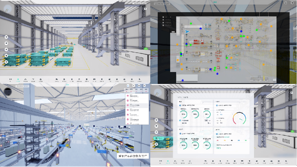Click the last icon in the toolbar below the dashboard
Image resolution: width=297 pixels, height=167 pixels.
[x=286, y=162]
